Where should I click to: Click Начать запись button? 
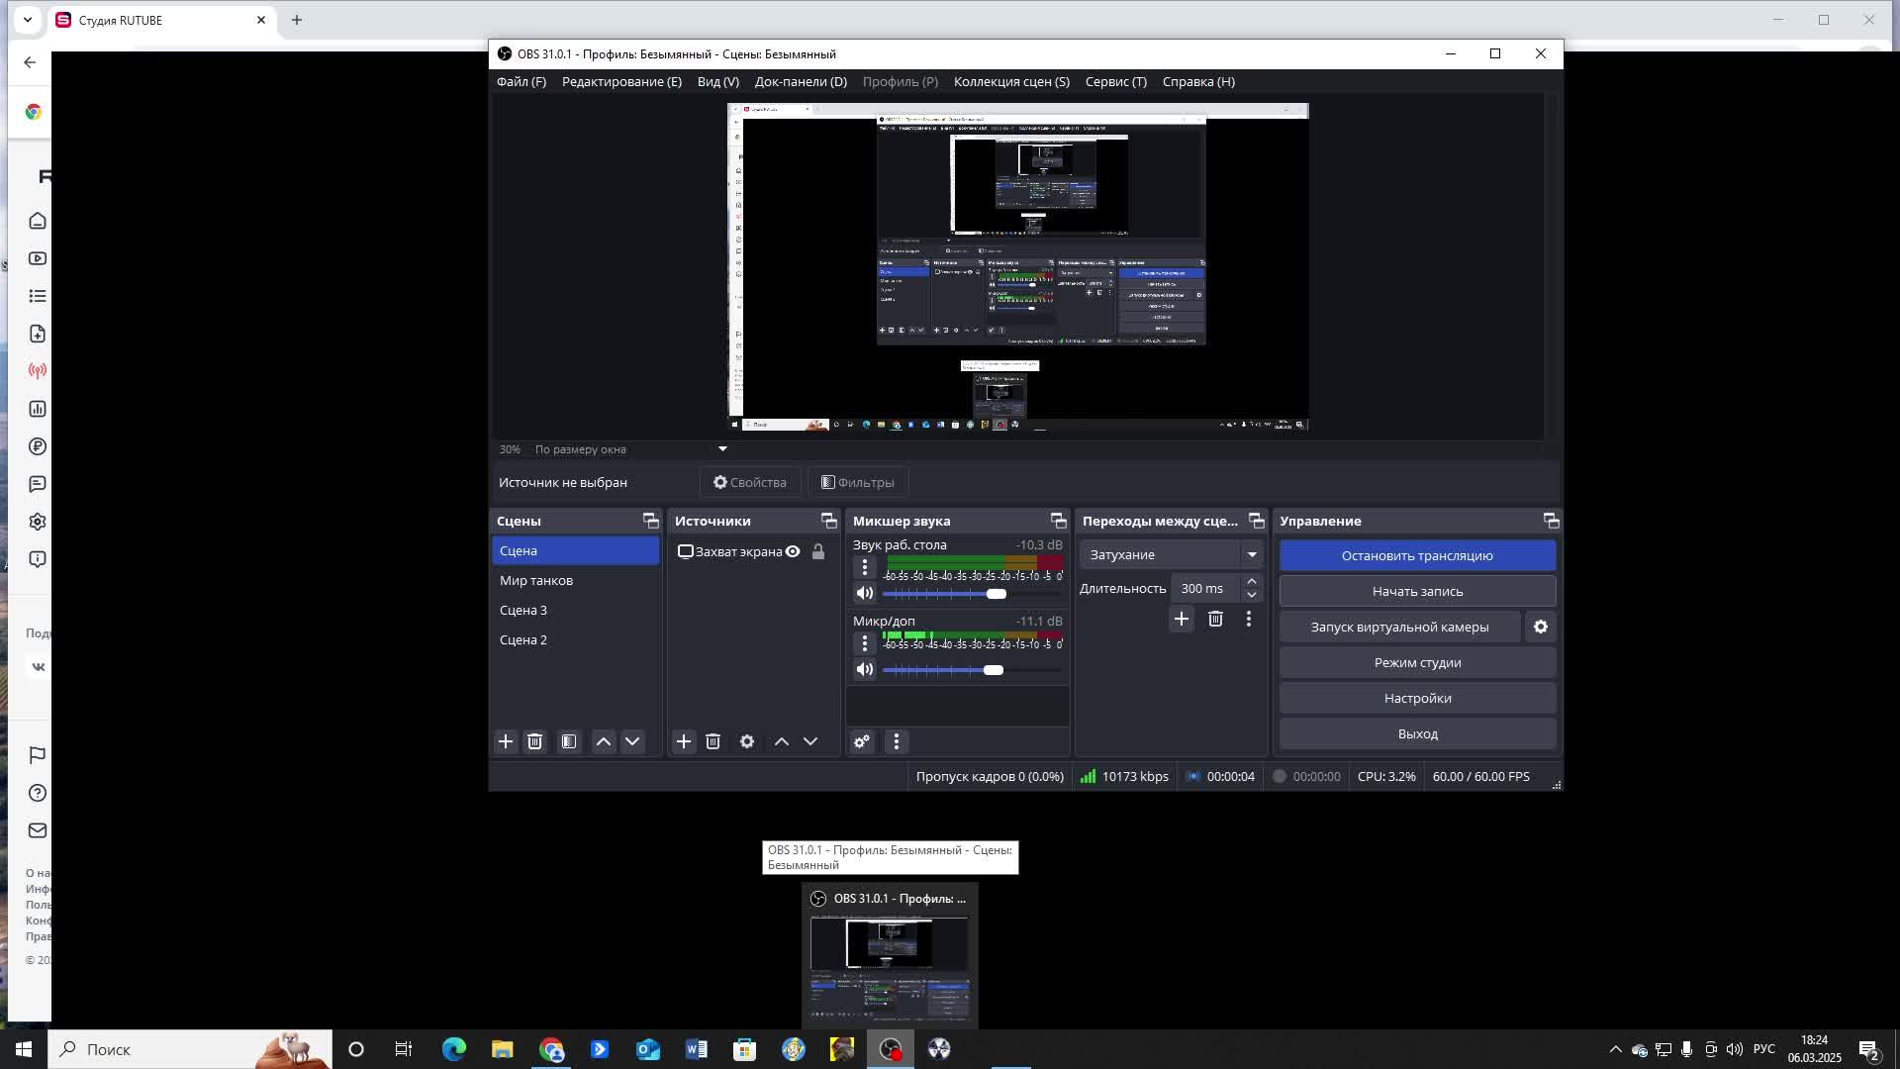click(x=1416, y=591)
